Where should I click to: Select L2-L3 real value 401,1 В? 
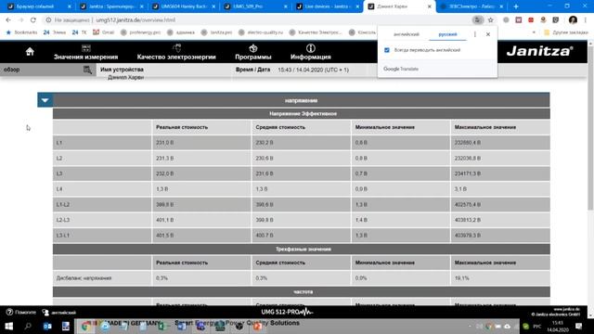(165, 220)
